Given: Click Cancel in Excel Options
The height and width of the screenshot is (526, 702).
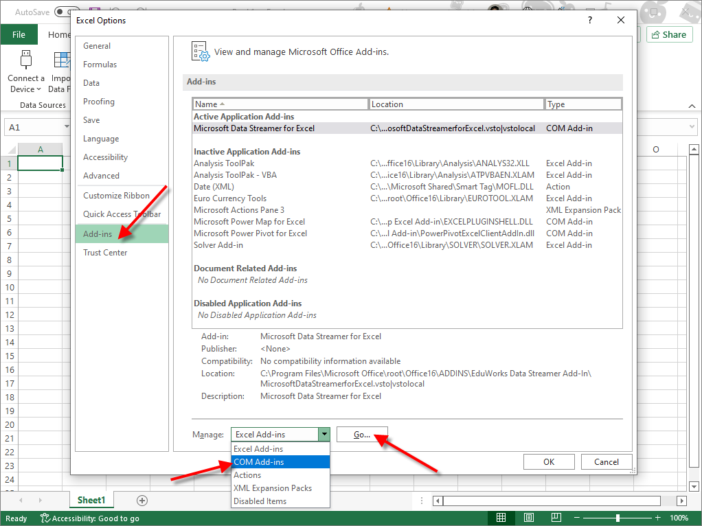Looking at the screenshot, I should point(607,462).
